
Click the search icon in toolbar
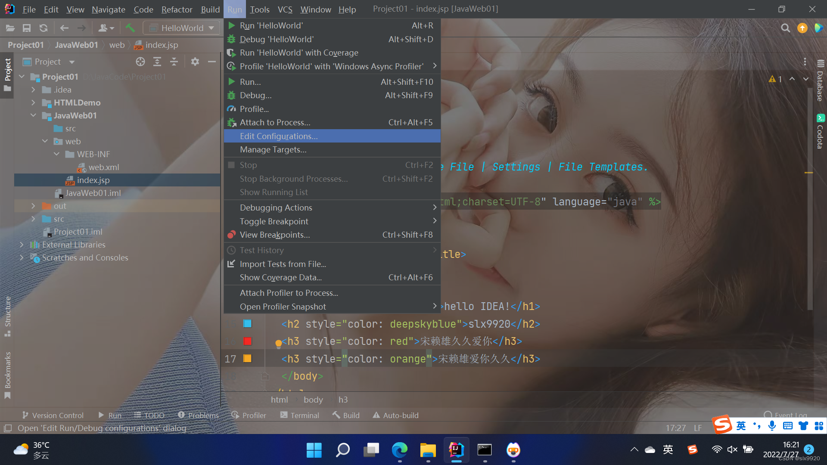(786, 28)
